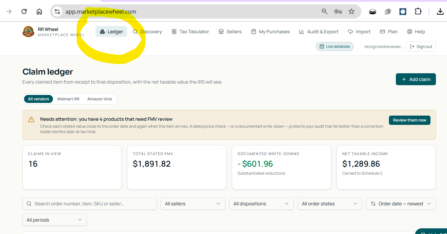
Task: Navigate to Sellers
Action: [230, 31]
